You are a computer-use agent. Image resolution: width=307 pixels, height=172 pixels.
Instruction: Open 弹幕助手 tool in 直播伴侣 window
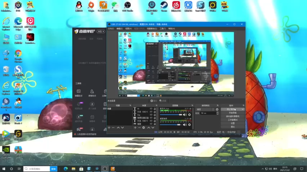[x=79, y=93]
